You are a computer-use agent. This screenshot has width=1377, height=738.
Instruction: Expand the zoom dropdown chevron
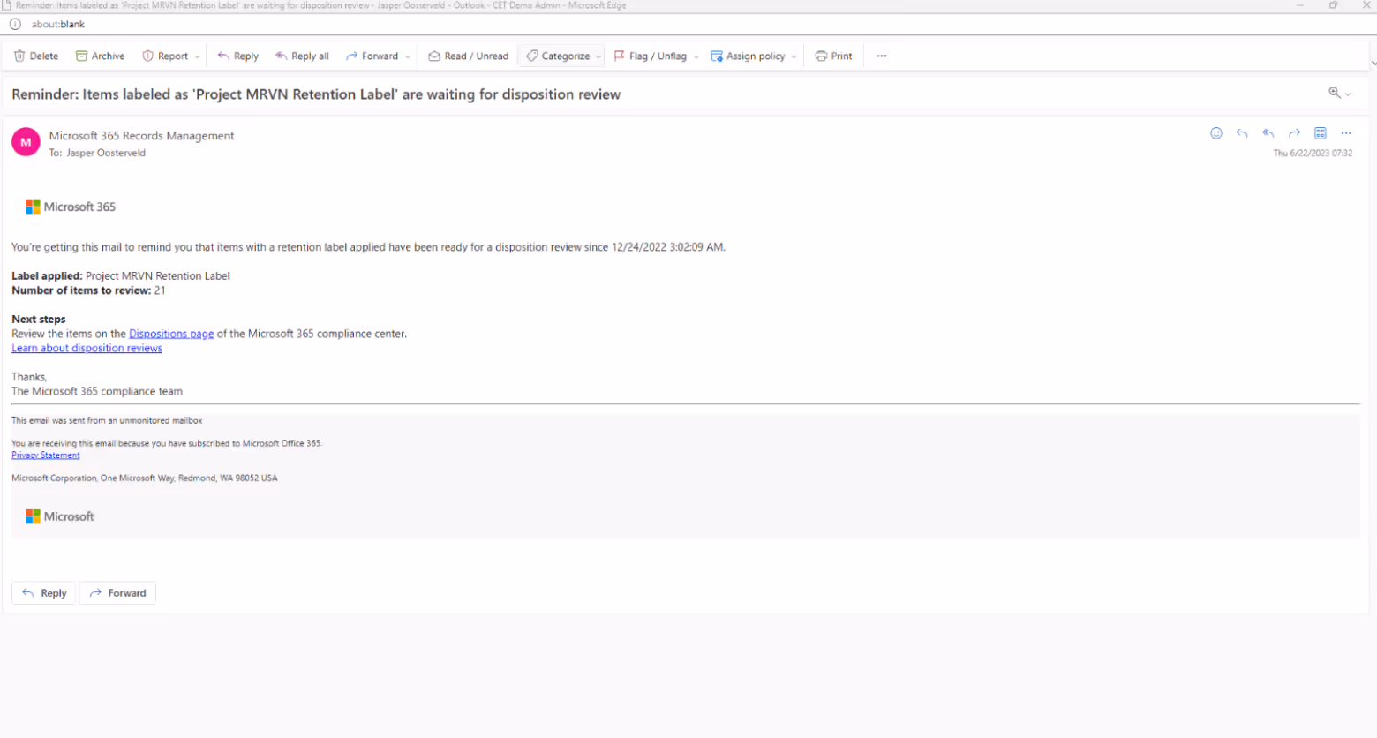coord(1348,94)
